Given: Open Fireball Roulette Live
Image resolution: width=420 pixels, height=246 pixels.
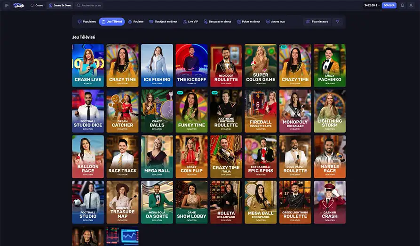Looking at the screenshot, I should [261, 111].
